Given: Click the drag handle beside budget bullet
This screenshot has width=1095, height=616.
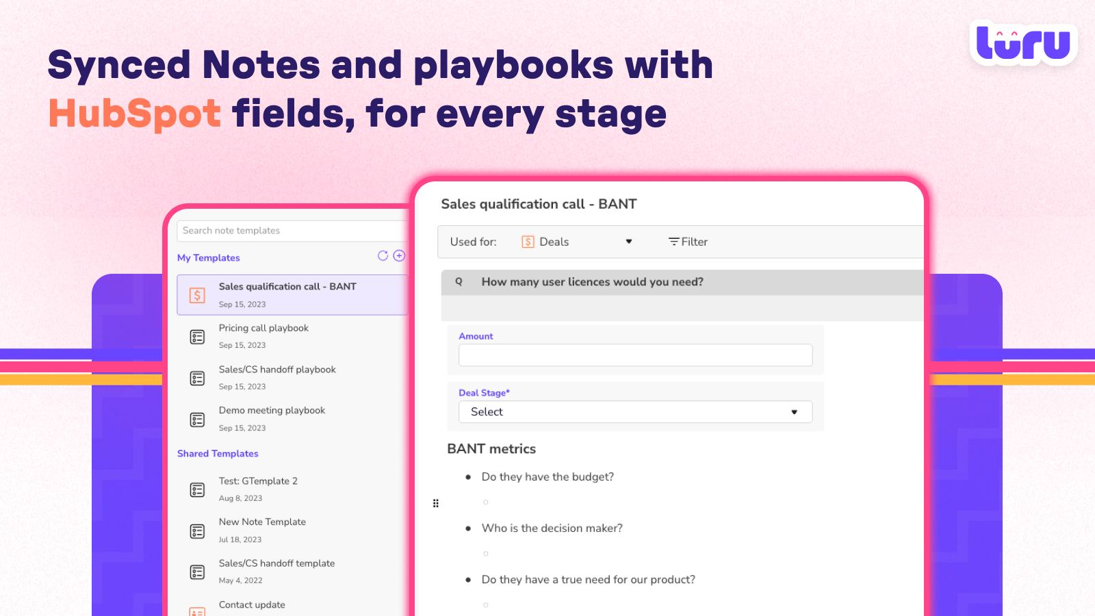Looking at the screenshot, I should pos(436,502).
